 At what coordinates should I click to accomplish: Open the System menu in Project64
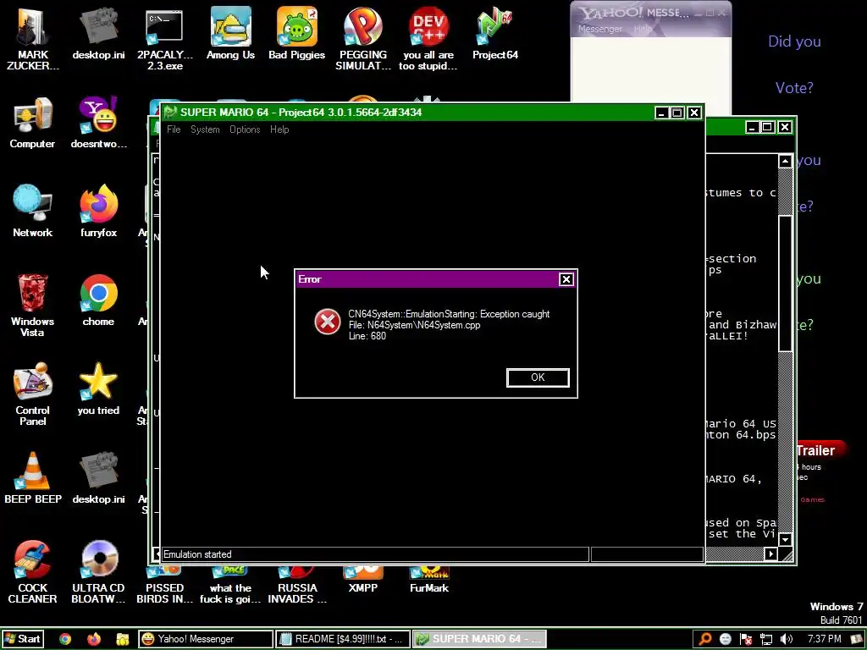point(205,129)
